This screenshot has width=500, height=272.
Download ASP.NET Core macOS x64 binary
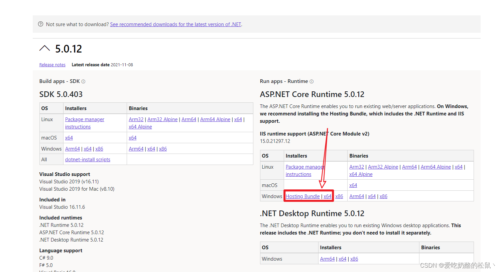353,185
